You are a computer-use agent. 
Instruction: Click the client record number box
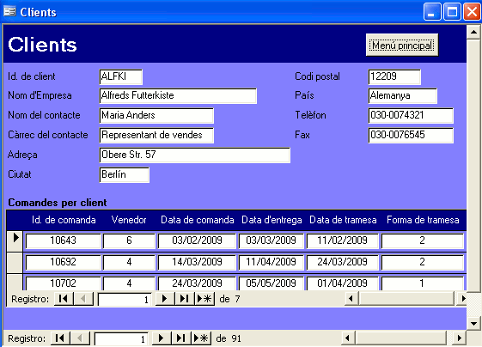click(121, 338)
